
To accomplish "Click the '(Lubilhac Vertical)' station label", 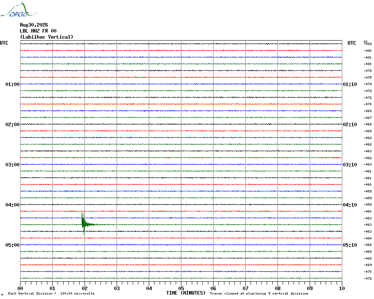I will tap(47, 37).
